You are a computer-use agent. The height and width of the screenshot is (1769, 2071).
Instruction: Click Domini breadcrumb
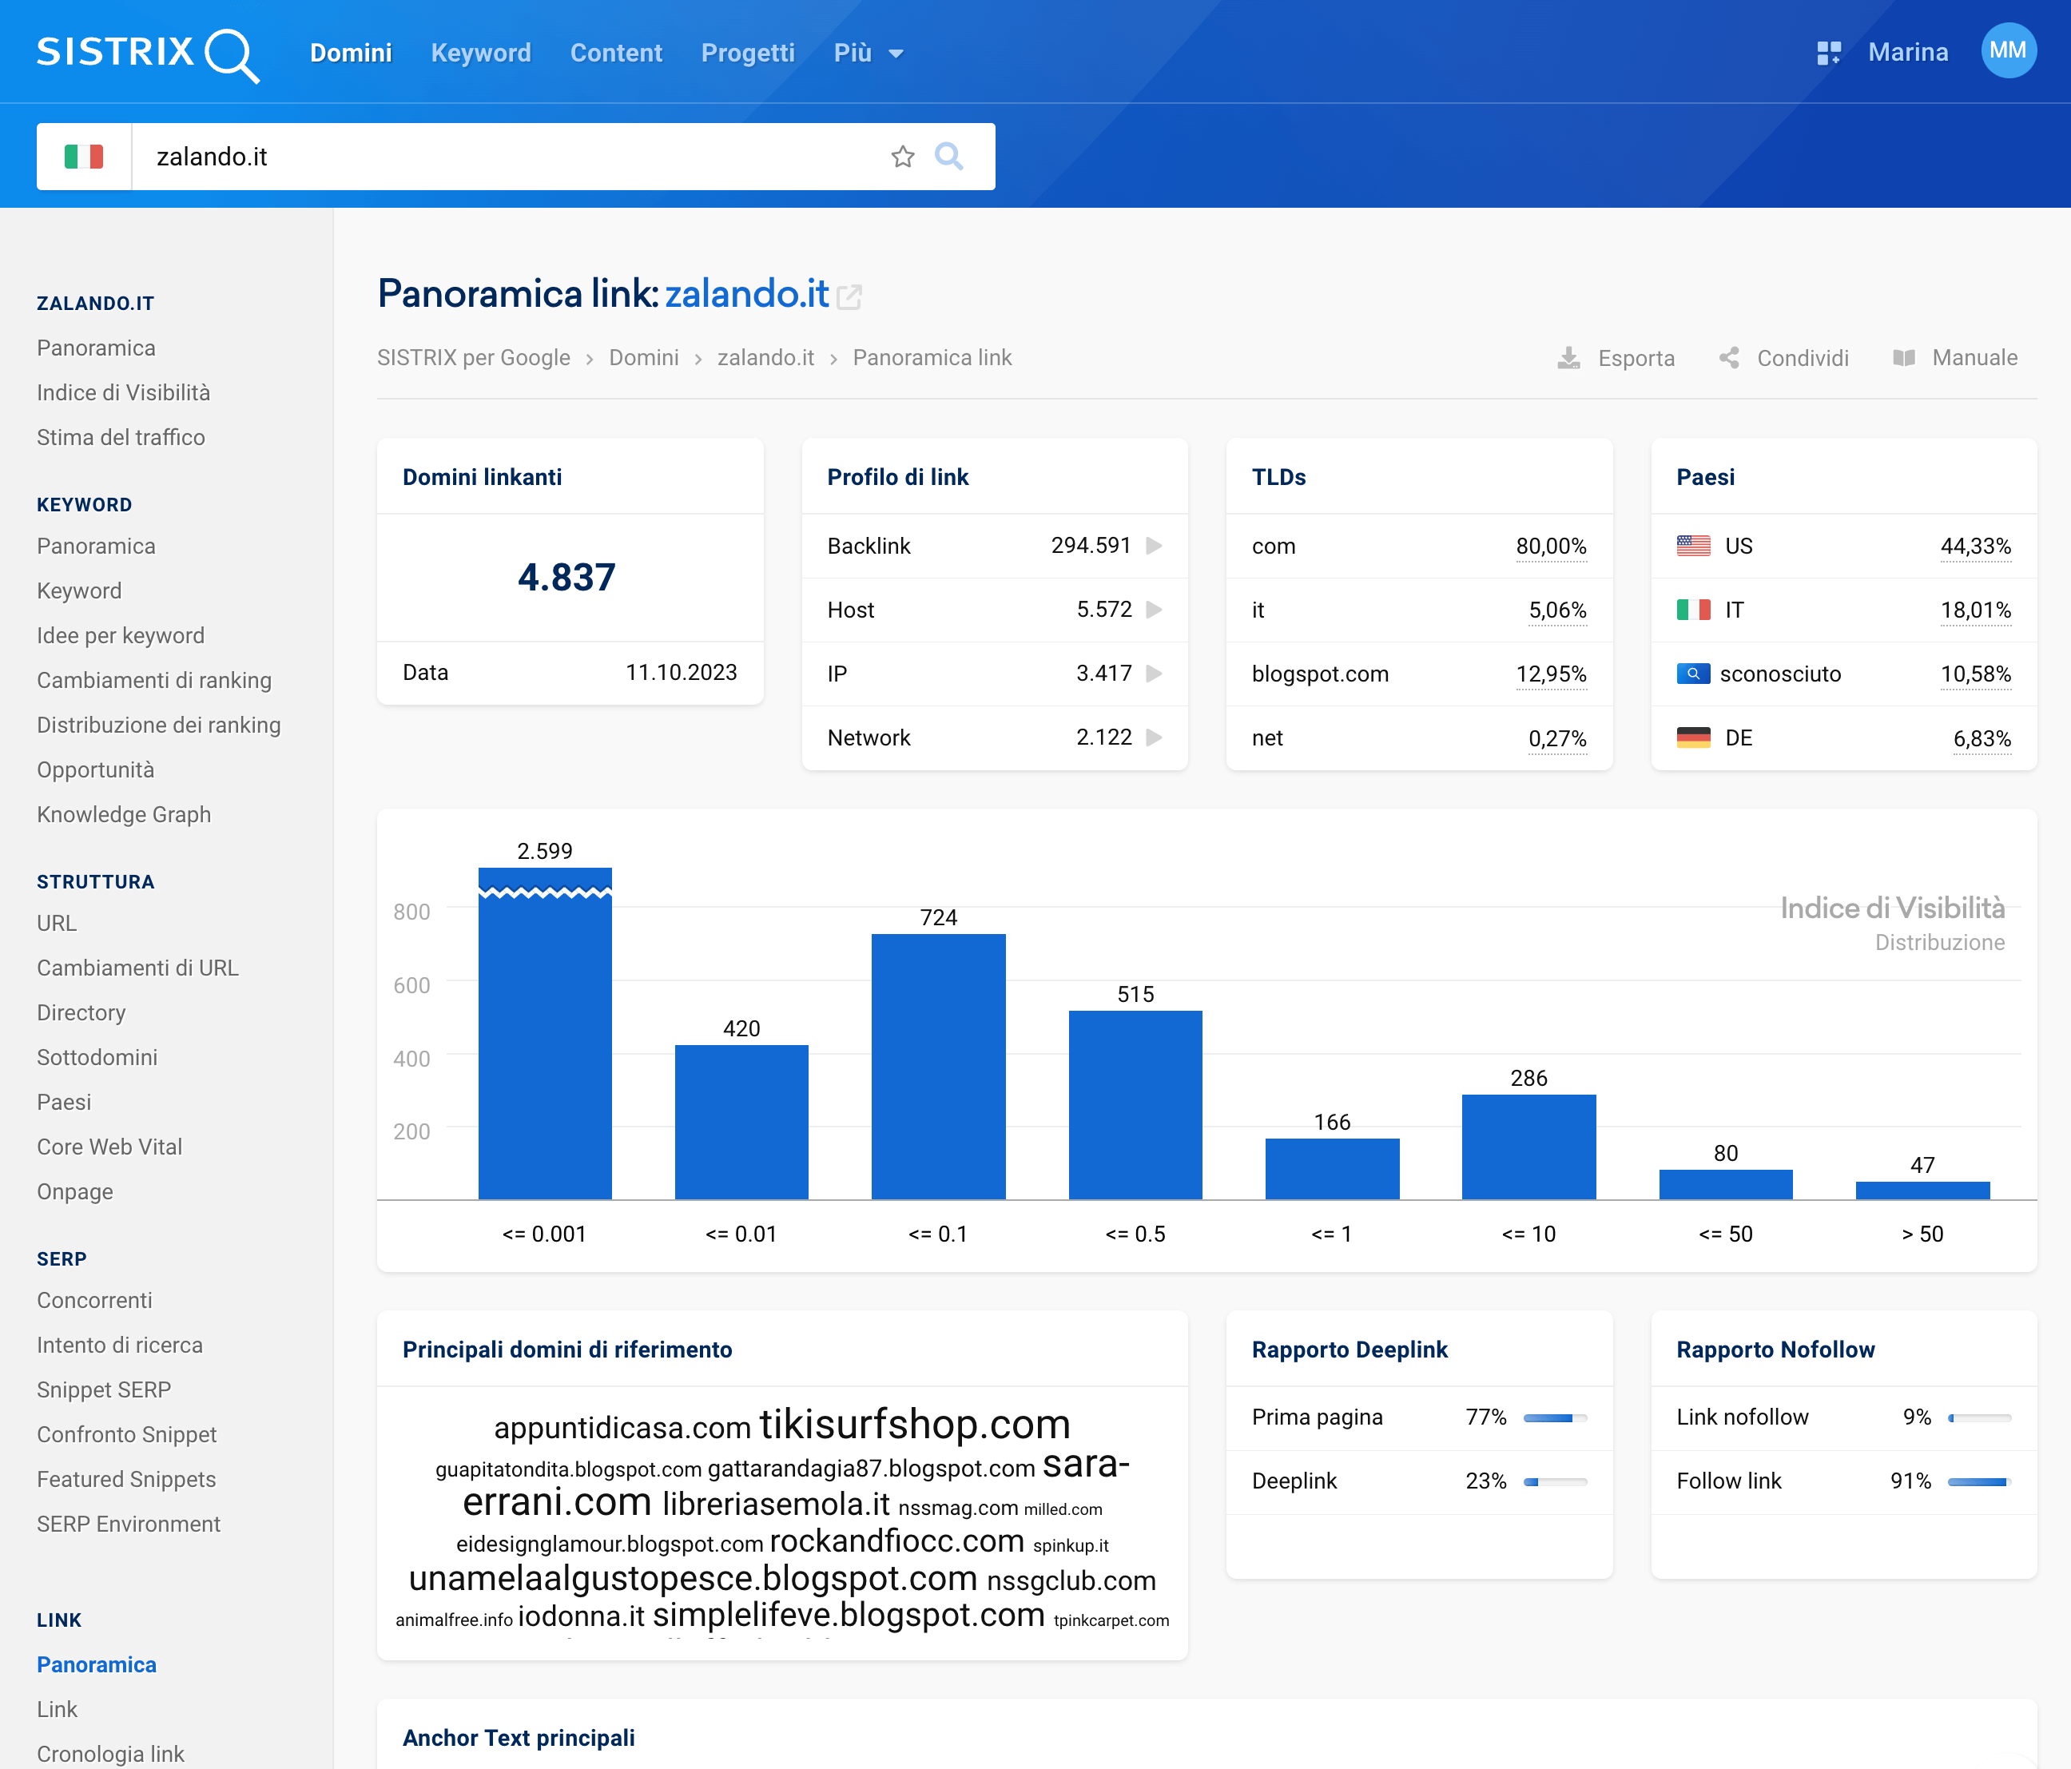[644, 358]
